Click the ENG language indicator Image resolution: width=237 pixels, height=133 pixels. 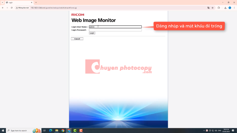(x=220, y=131)
